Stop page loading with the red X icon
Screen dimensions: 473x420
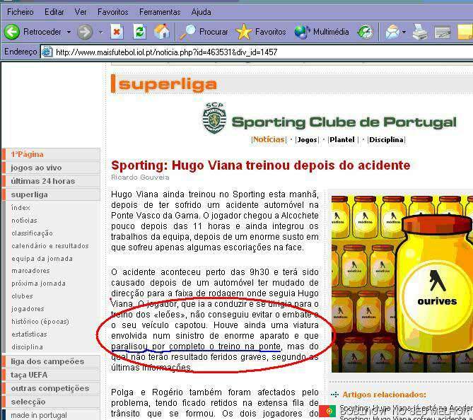(x=117, y=32)
